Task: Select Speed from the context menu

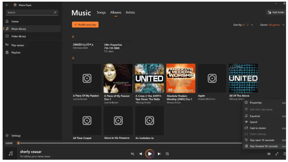Action: tap(264, 122)
